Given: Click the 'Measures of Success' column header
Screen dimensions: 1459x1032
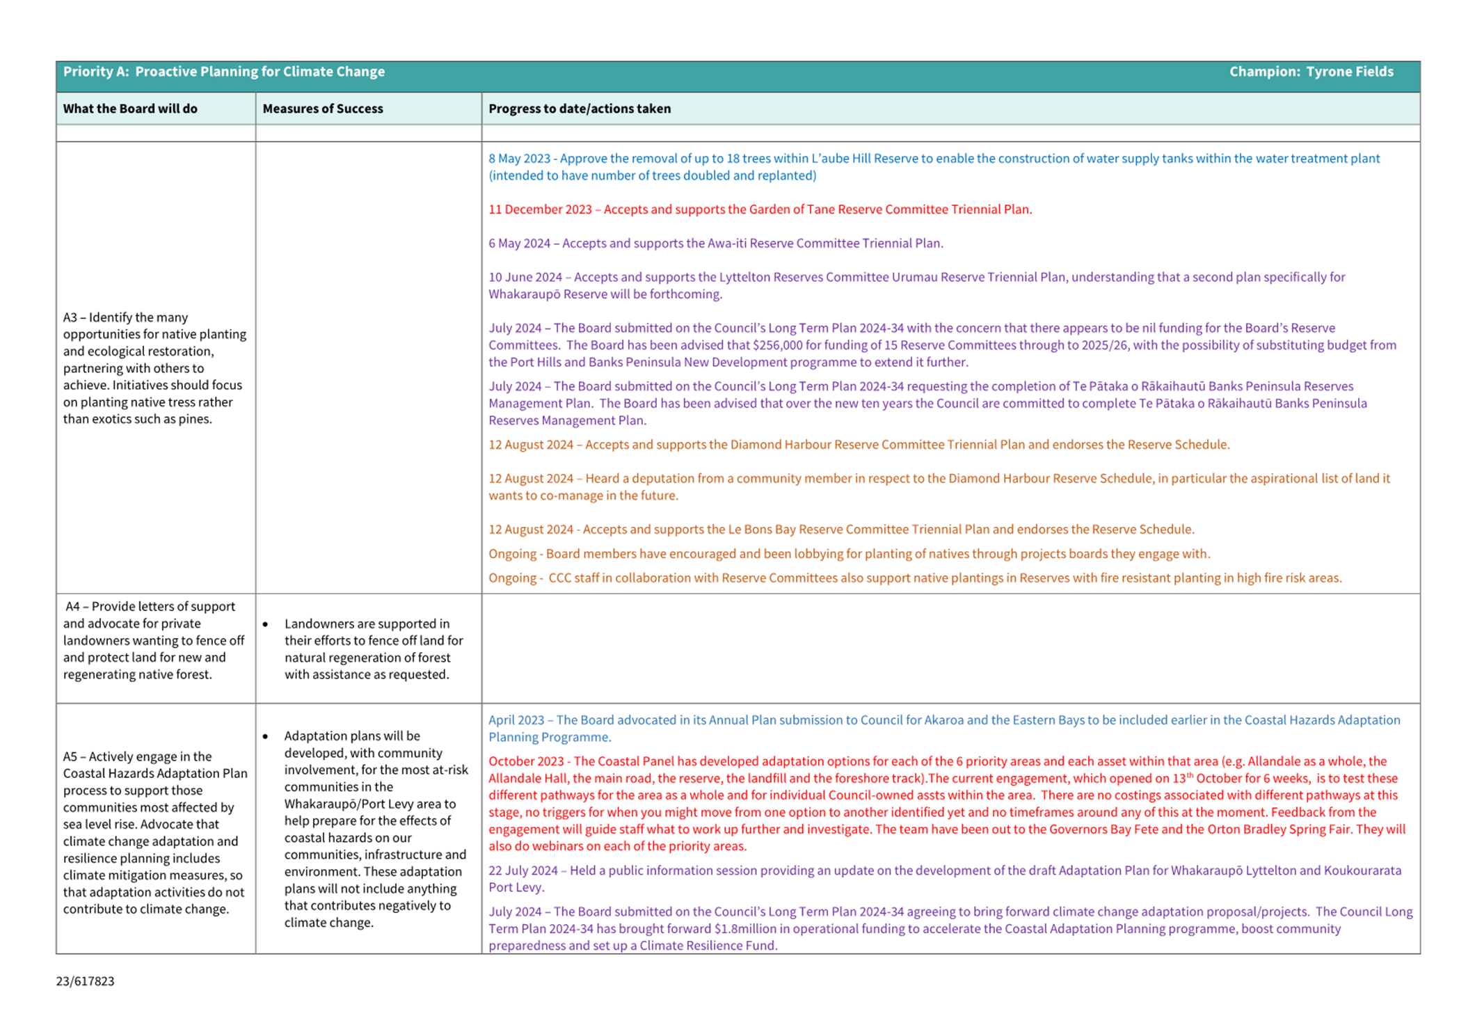Looking at the screenshot, I should point(322,109).
